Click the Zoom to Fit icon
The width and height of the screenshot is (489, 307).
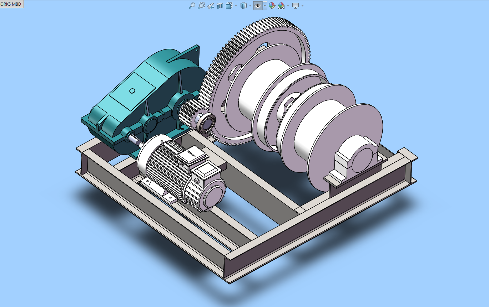click(x=192, y=6)
